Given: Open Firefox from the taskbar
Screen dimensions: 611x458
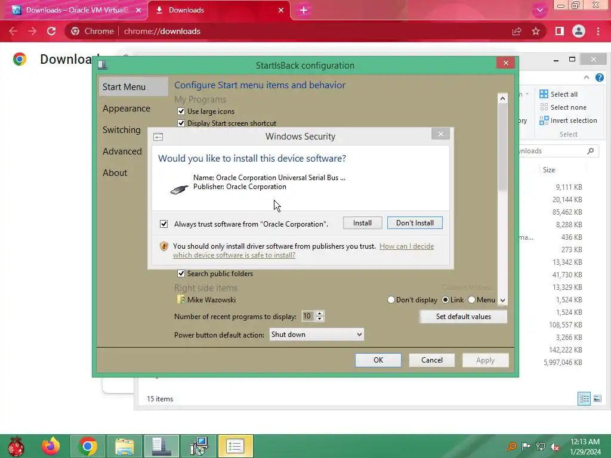Looking at the screenshot, I should [51, 446].
